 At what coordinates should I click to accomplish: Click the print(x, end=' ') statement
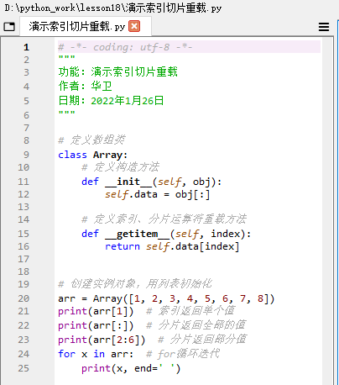point(131,368)
